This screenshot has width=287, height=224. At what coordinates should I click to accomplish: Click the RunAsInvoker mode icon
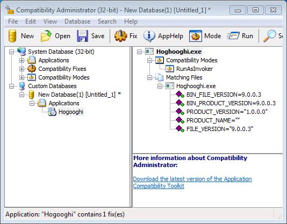click(x=170, y=69)
